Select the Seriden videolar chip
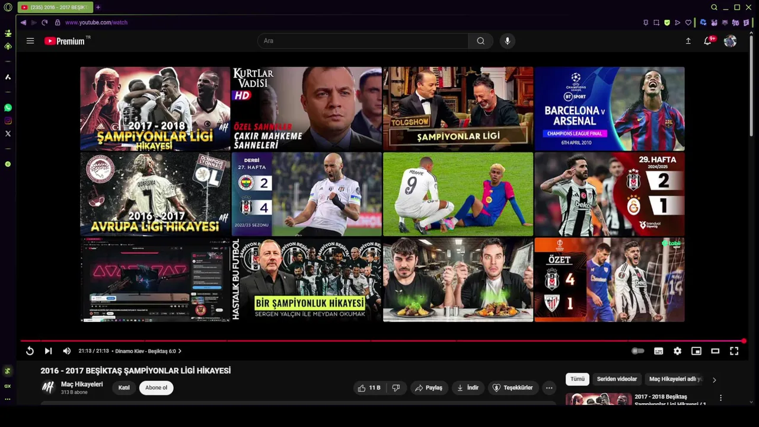759x427 pixels. (617, 379)
